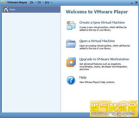139x118 pixels.
Task: Click the VMware Player logo in the title bar
Action: (3, 2)
